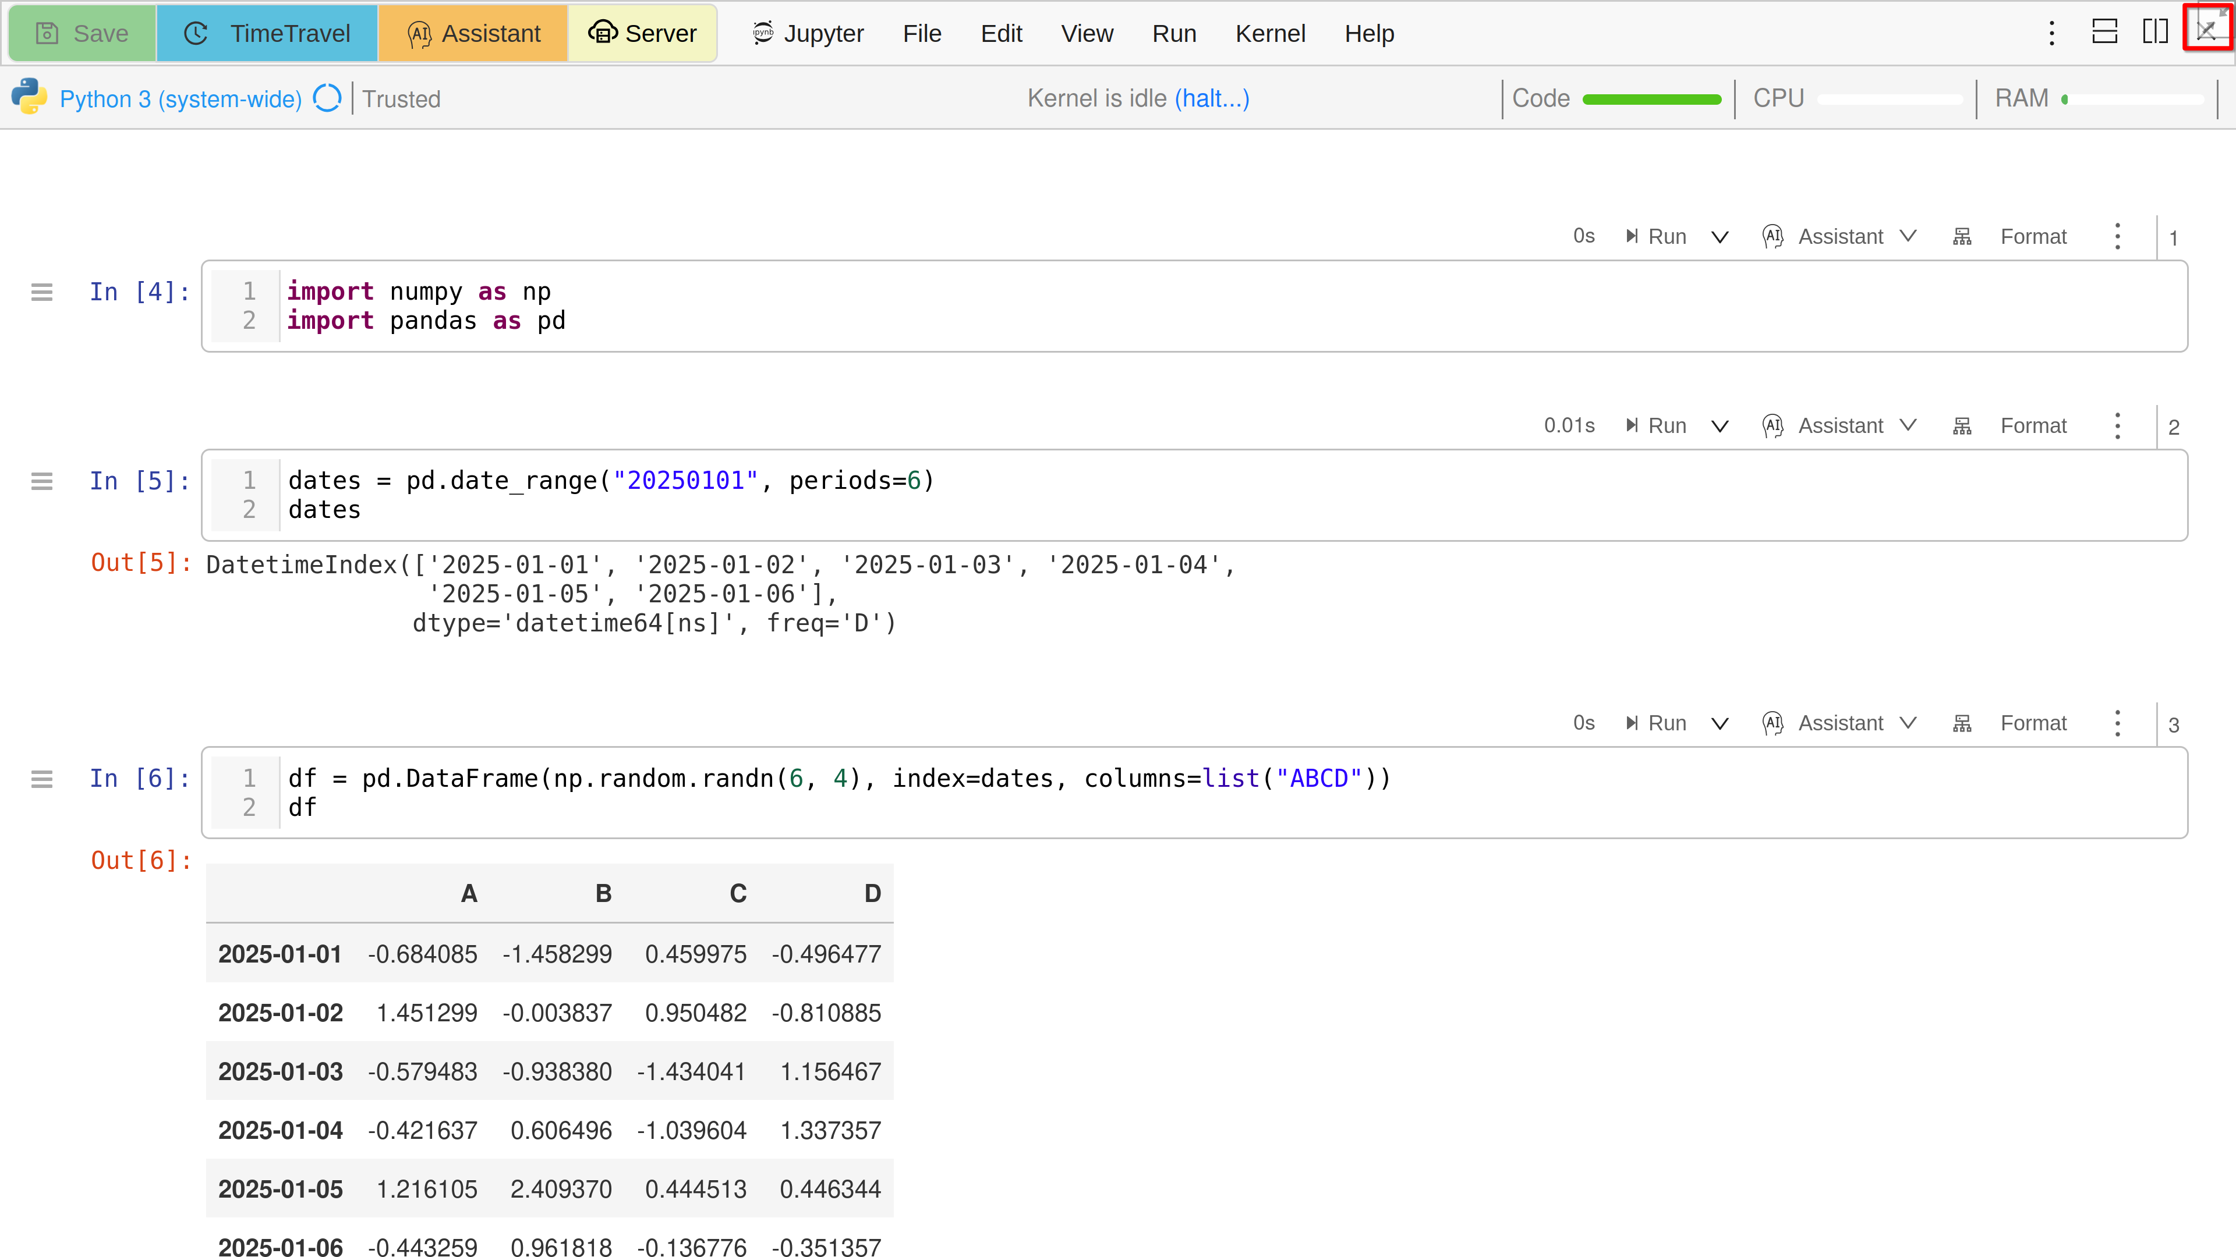2236x1257 pixels.
Task: Open the Kernel menu
Action: pyautogui.click(x=1270, y=33)
